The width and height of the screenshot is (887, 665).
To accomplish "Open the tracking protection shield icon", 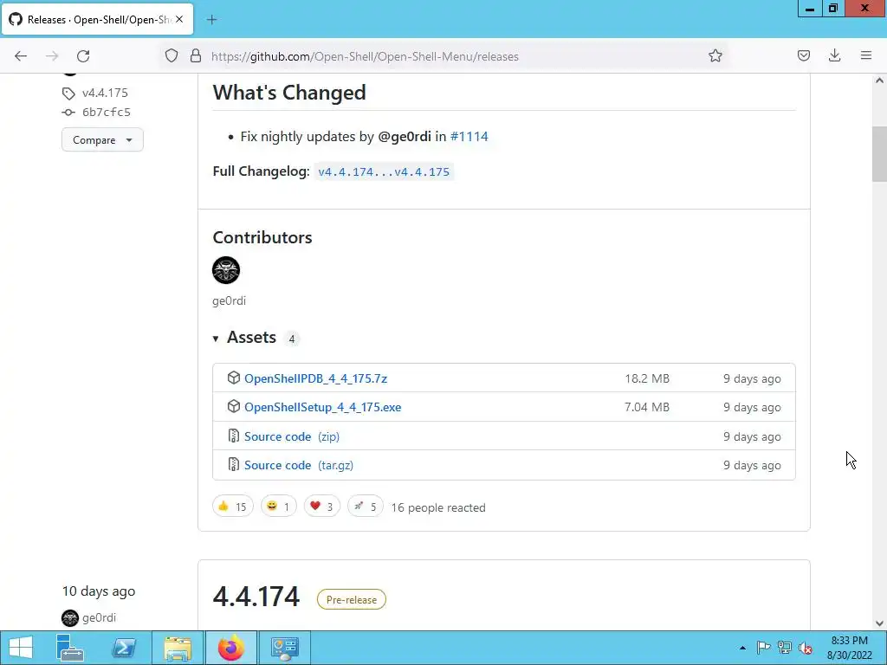I will pyautogui.click(x=172, y=56).
